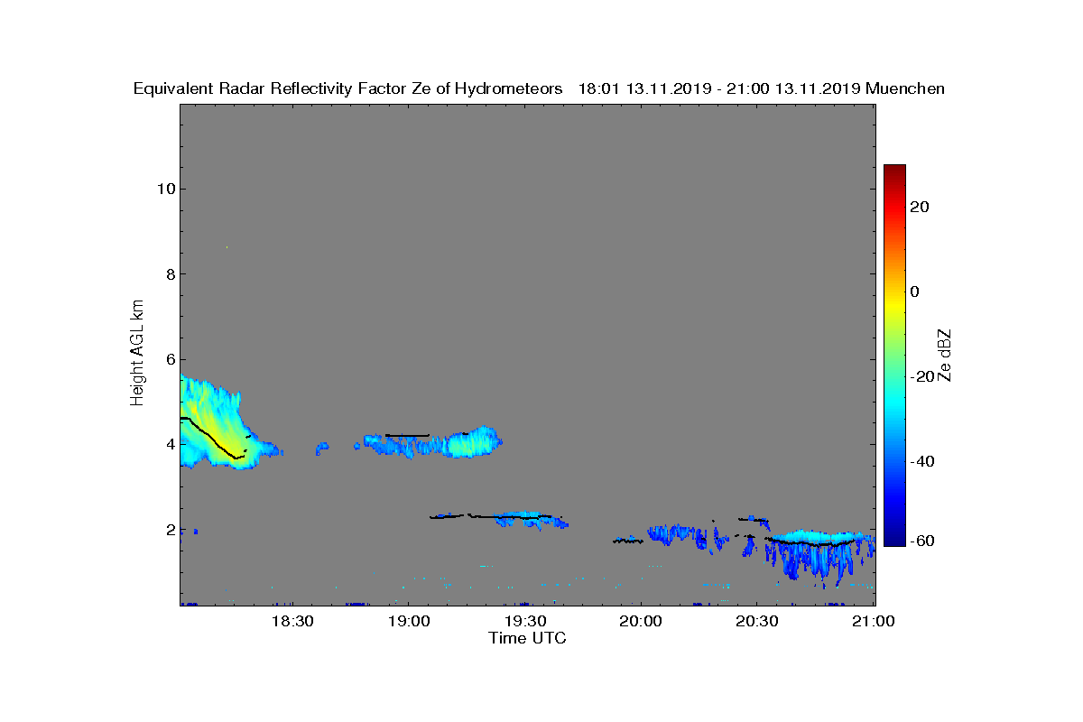Click the 19:30 time tick label

(x=524, y=622)
